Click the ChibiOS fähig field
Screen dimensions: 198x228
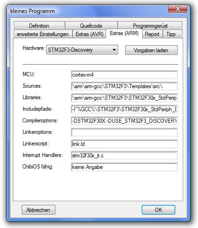tap(124, 167)
